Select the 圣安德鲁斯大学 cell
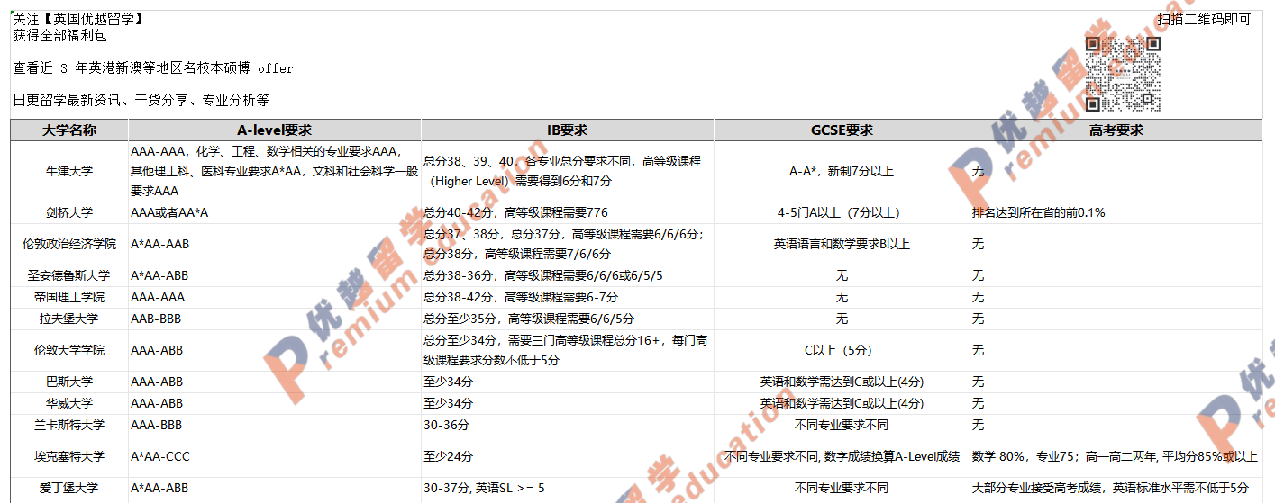Viewport: 1275px width, 503px height. click(x=69, y=275)
